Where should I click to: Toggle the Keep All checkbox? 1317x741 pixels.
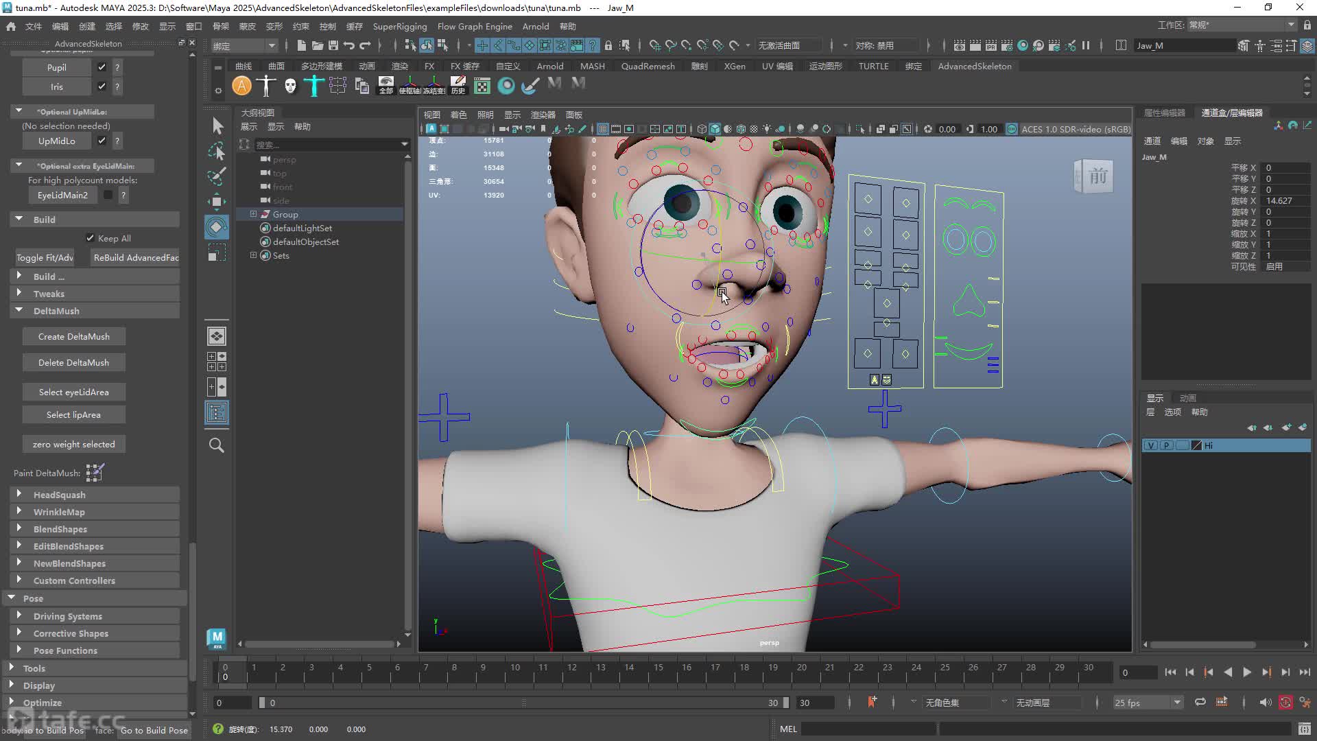coord(90,238)
